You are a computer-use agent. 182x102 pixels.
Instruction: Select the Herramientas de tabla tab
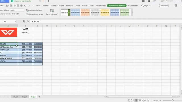click(117, 6)
